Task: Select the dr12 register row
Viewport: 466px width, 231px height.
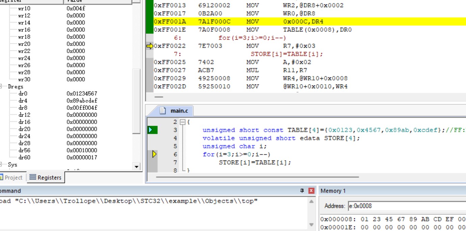Action: pyautogui.click(x=66, y=115)
